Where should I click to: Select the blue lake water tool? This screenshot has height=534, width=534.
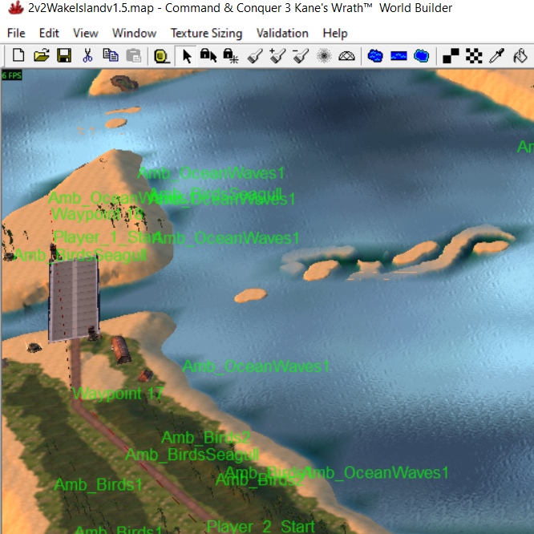coord(375,56)
